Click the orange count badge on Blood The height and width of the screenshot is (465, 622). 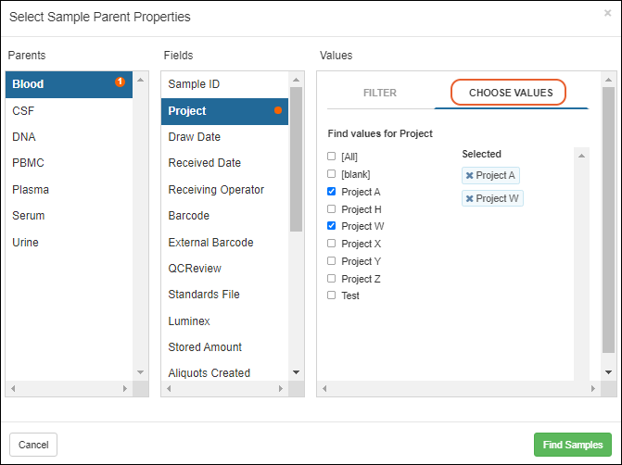tap(120, 82)
